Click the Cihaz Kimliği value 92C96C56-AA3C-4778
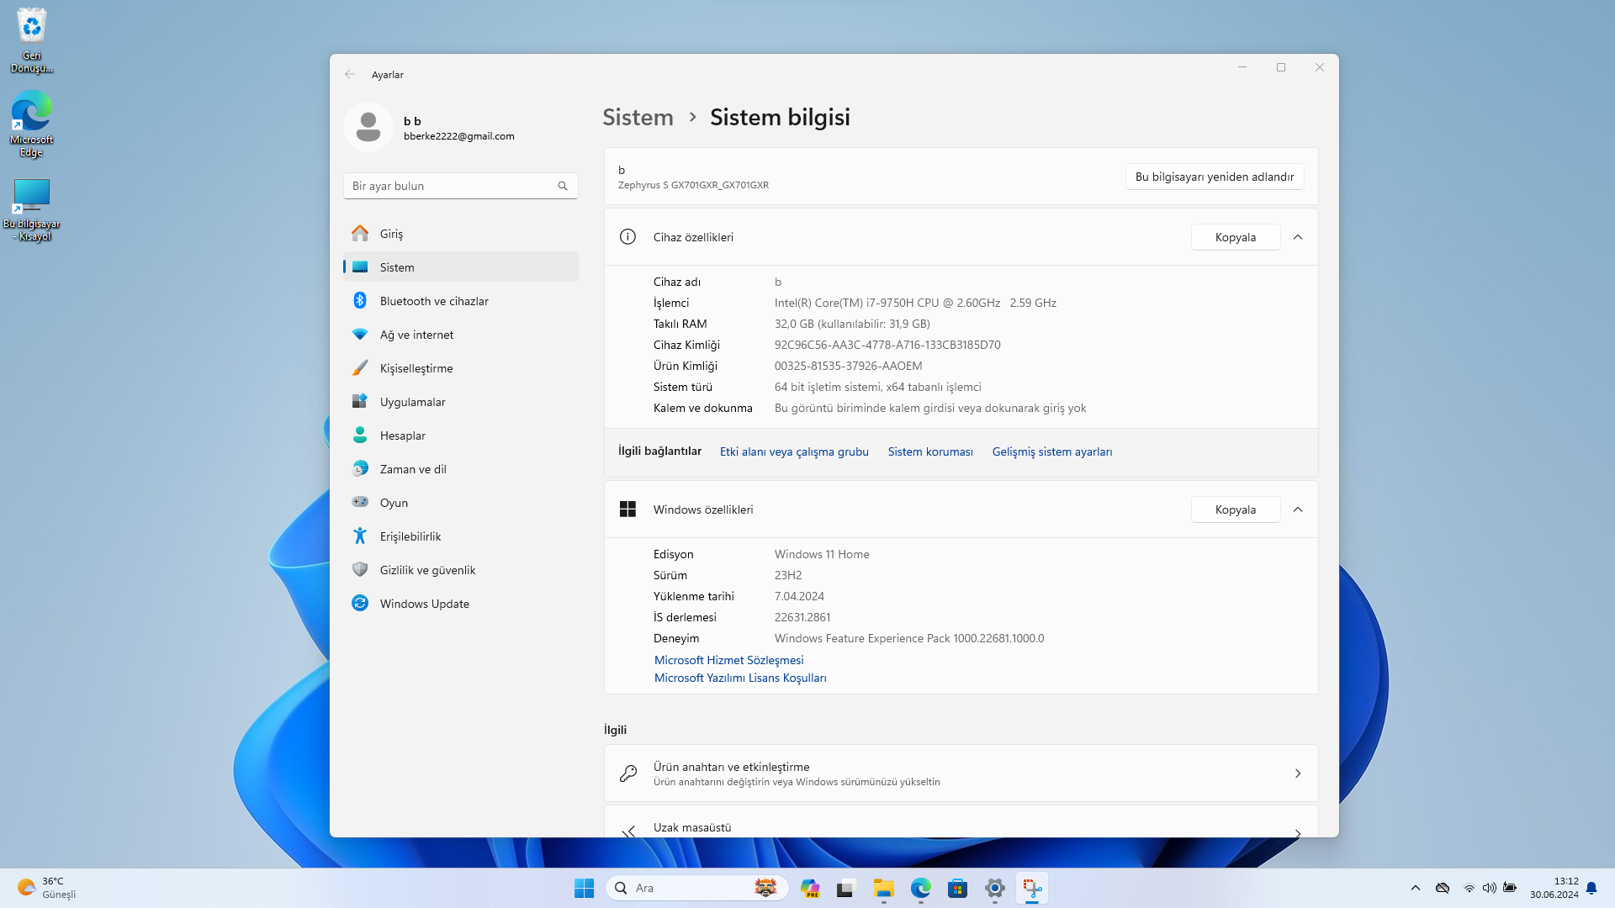Viewport: 1615px width, 908px height. [x=887, y=345]
